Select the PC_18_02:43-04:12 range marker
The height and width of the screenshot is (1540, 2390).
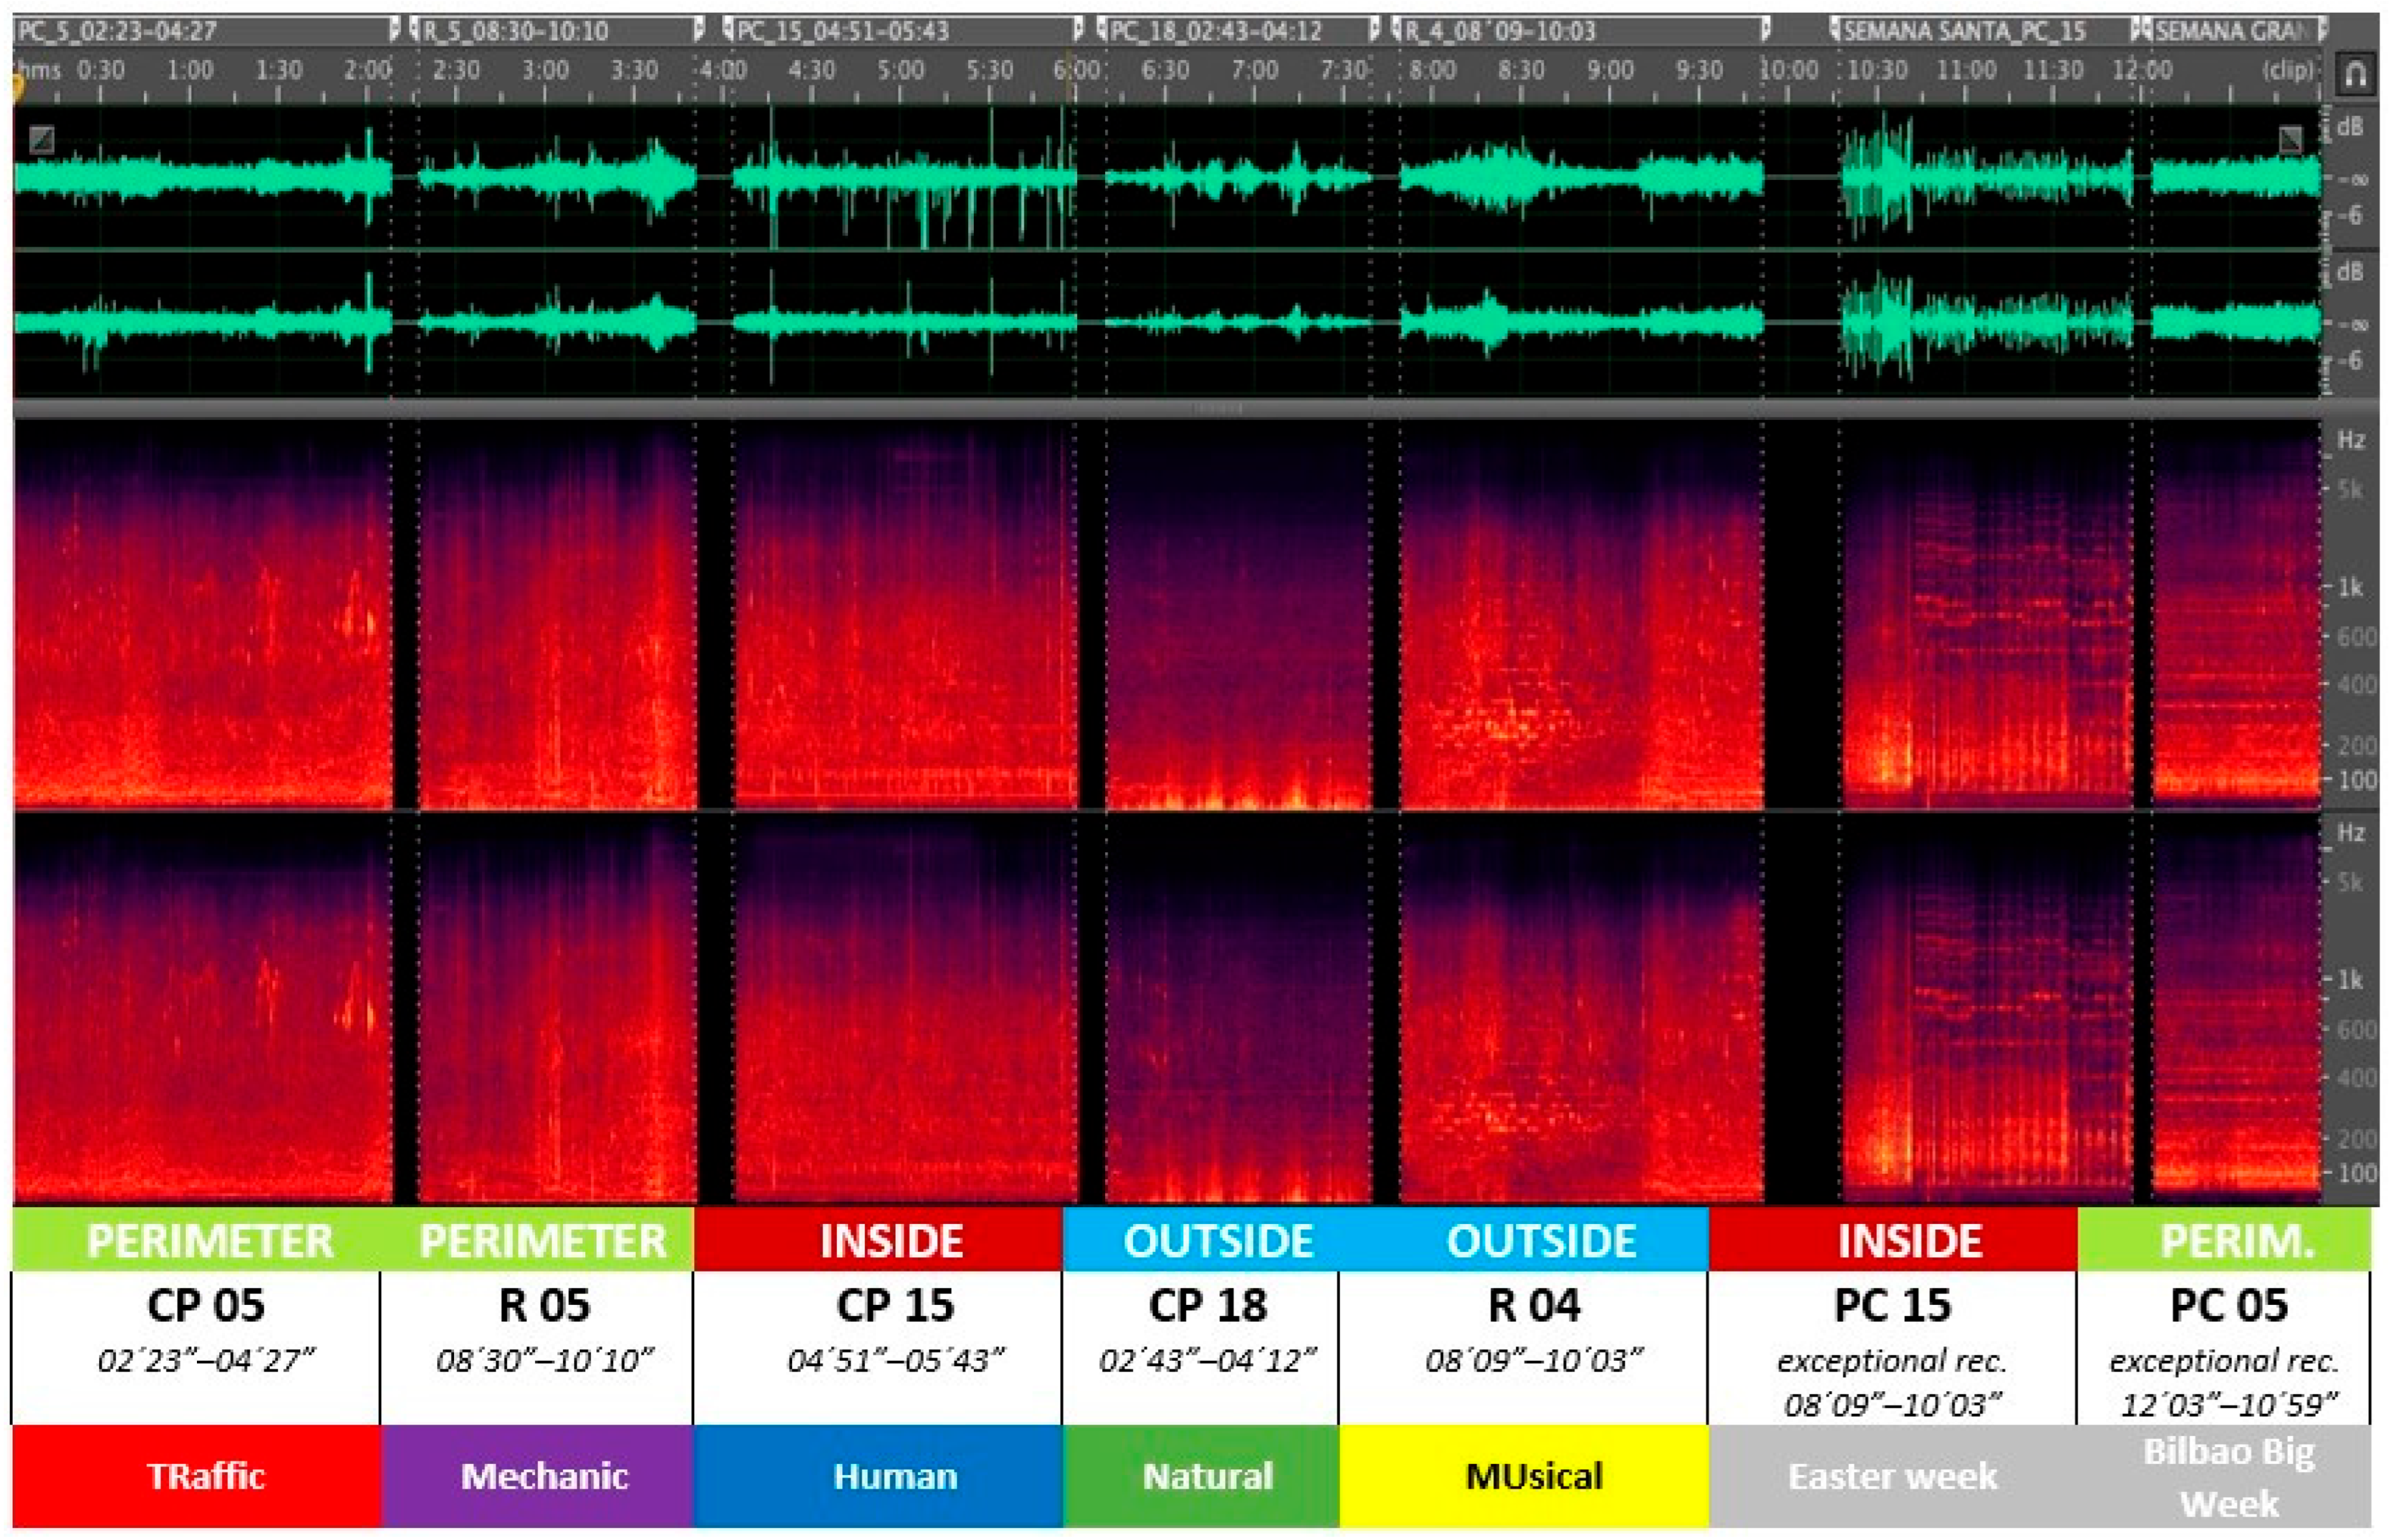pos(1238,30)
